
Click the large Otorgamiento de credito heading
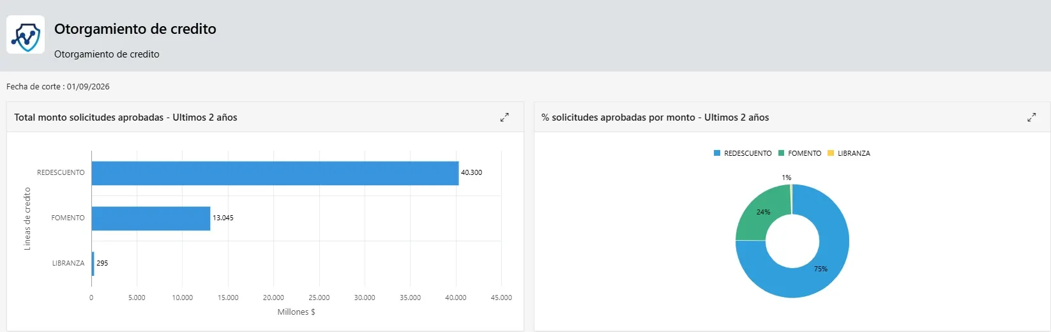tap(135, 29)
